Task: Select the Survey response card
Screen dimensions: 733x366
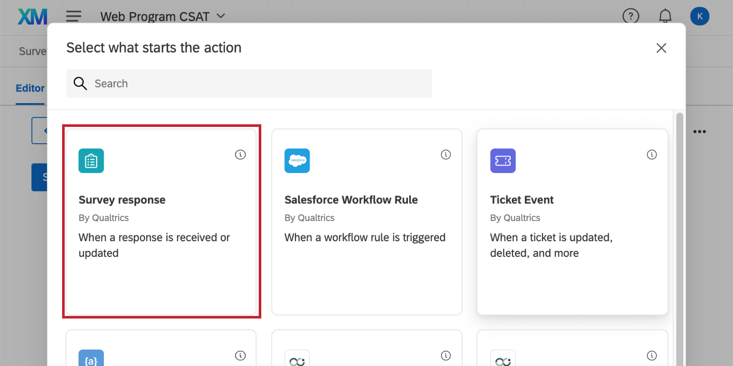Action: coord(161,222)
